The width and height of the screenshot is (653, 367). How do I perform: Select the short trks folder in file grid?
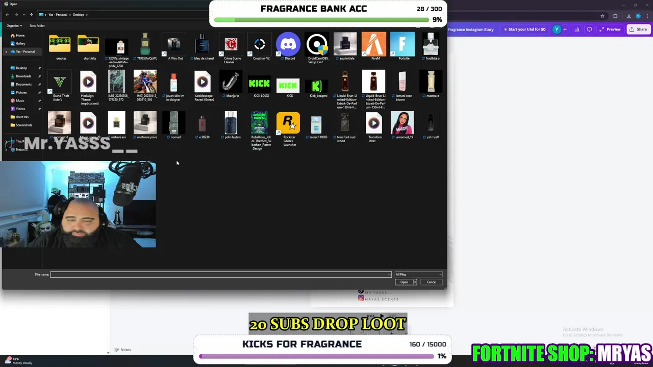click(89, 47)
